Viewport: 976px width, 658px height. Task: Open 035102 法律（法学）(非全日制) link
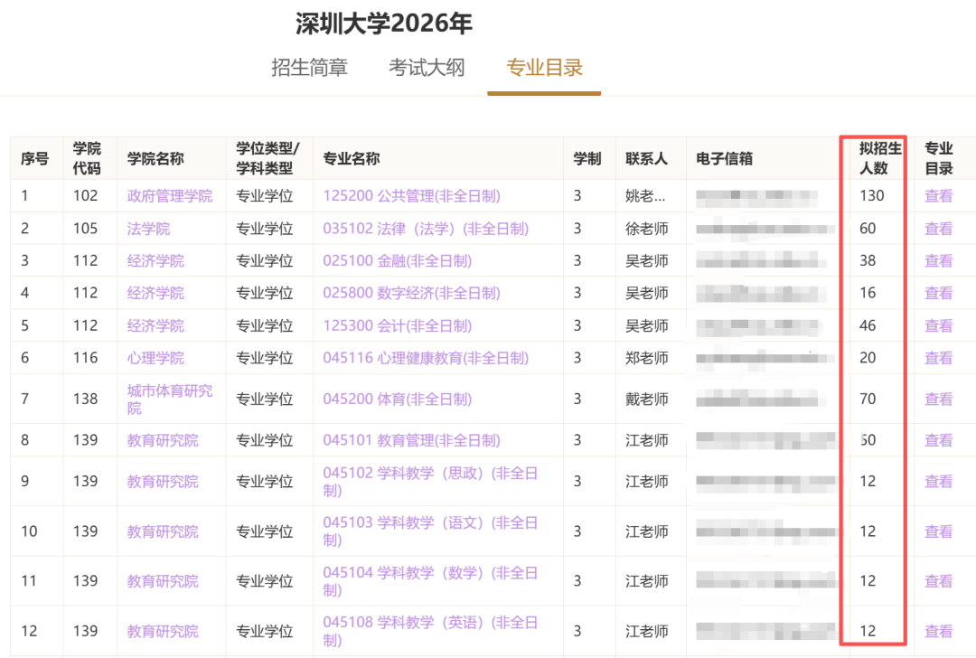[x=426, y=229]
